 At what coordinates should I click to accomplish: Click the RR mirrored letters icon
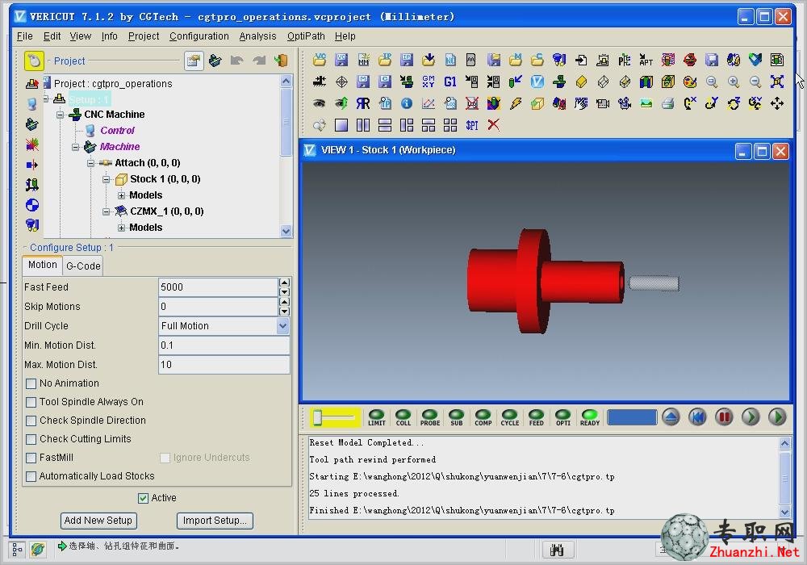363,103
